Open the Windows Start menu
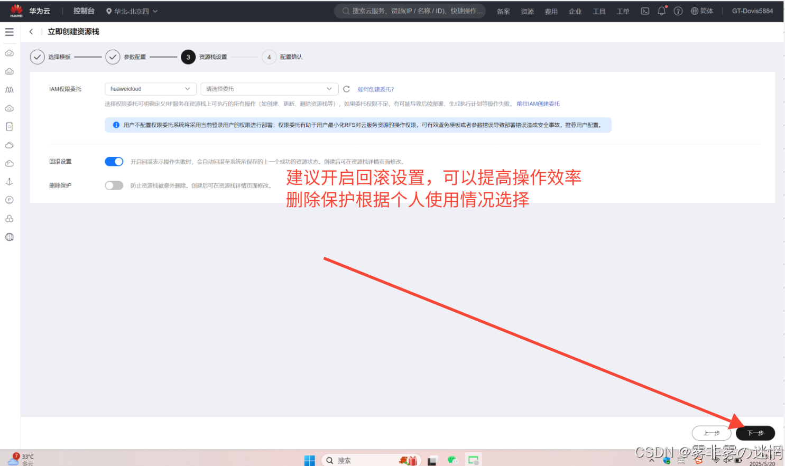 point(310,460)
